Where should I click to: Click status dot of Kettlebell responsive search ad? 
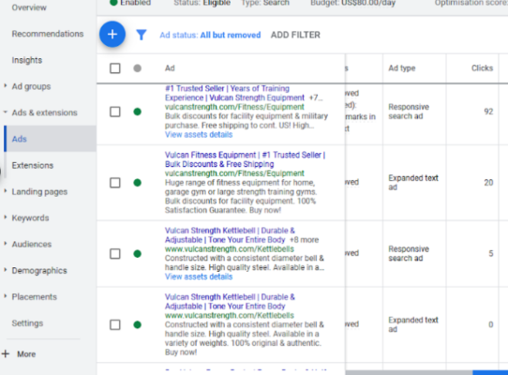coord(138,254)
